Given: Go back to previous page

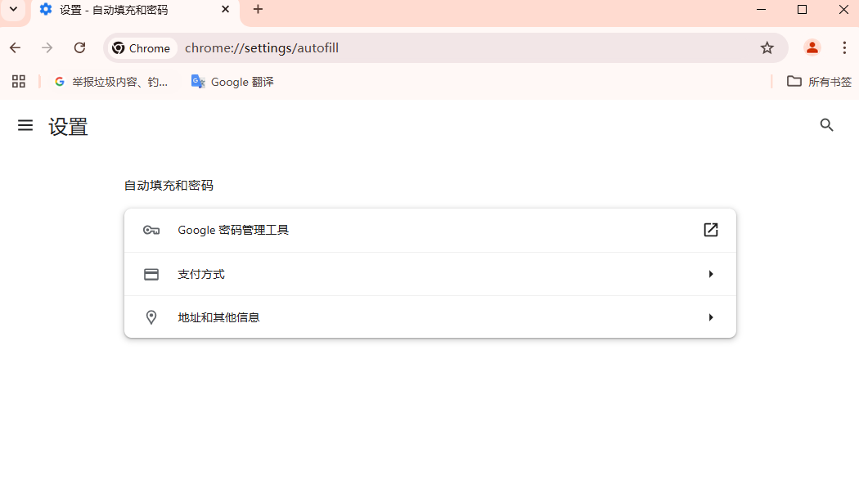Looking at the screenshot, I should 16,48.
